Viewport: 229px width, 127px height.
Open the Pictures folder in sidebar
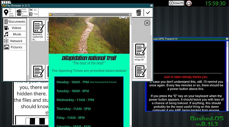point(15,47)
